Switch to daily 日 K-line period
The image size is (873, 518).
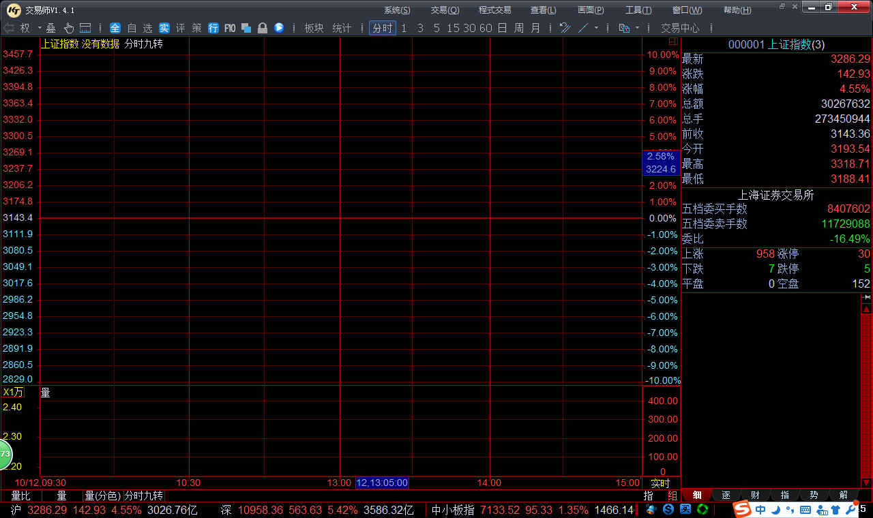(502, 28)
